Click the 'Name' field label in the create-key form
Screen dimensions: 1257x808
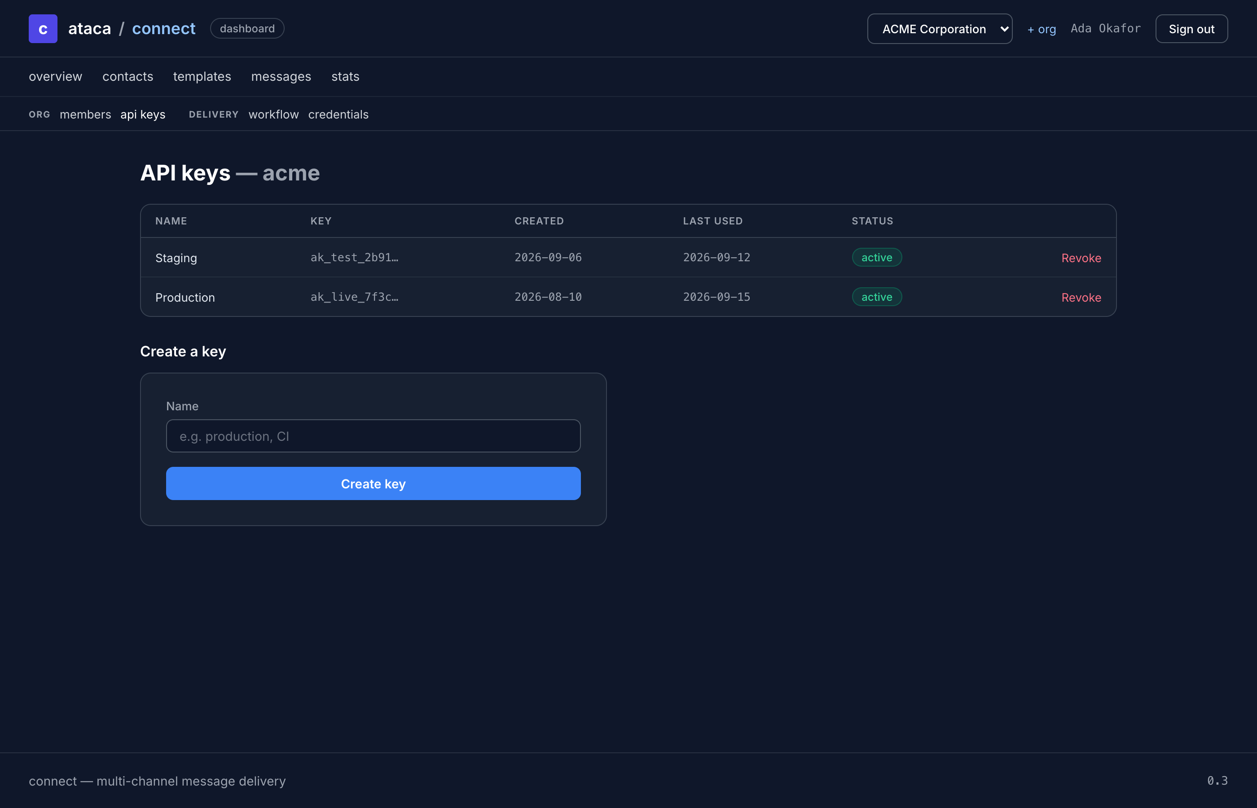pos(182,406)
